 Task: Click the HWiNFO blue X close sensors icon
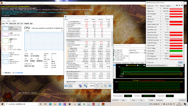click(x=110, y=86)
